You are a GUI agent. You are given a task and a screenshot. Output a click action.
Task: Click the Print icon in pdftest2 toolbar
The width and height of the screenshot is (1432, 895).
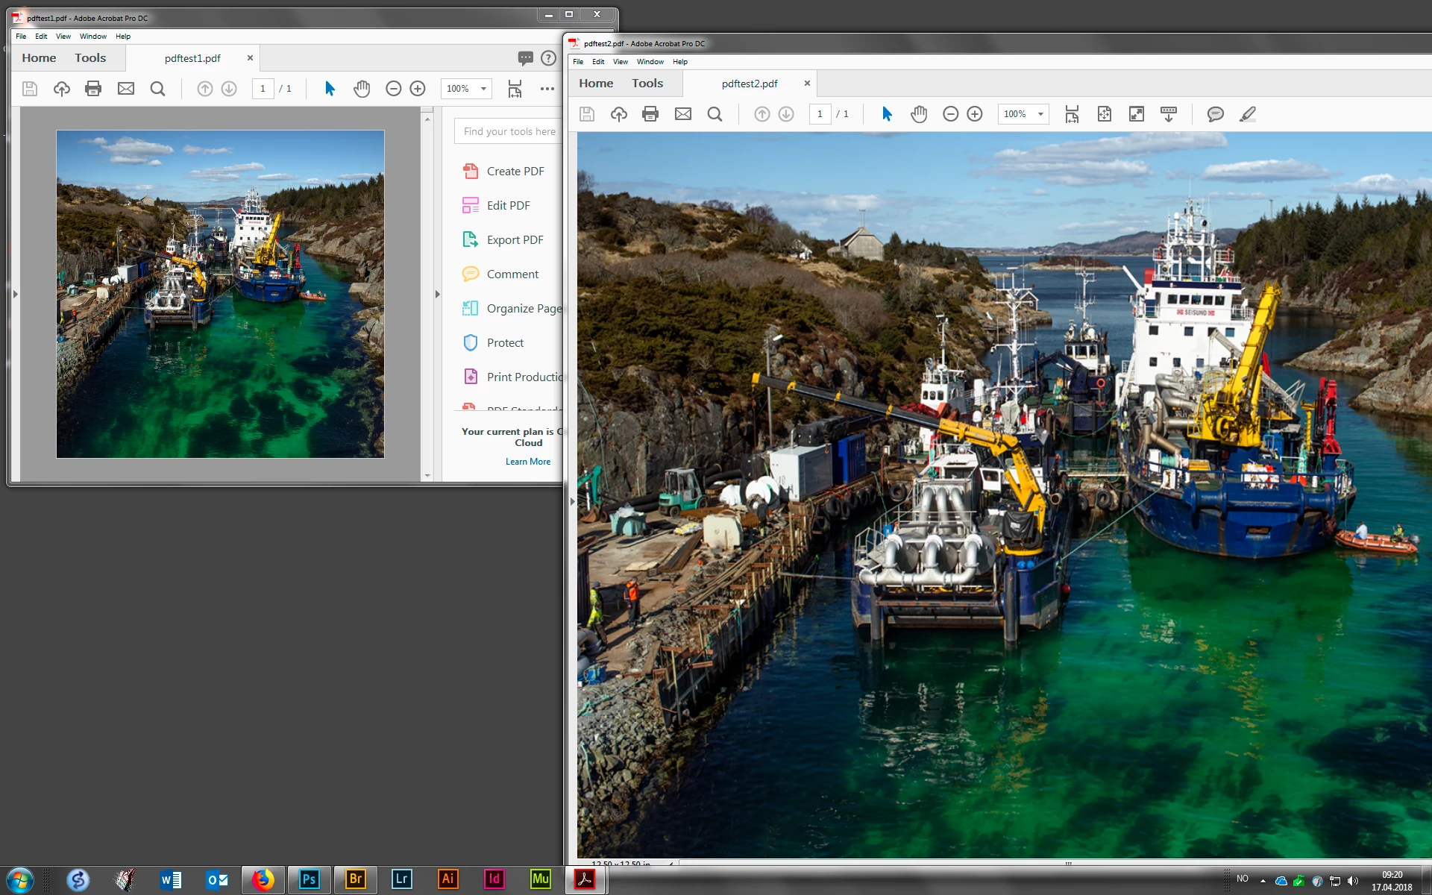[x=650, y=114]
